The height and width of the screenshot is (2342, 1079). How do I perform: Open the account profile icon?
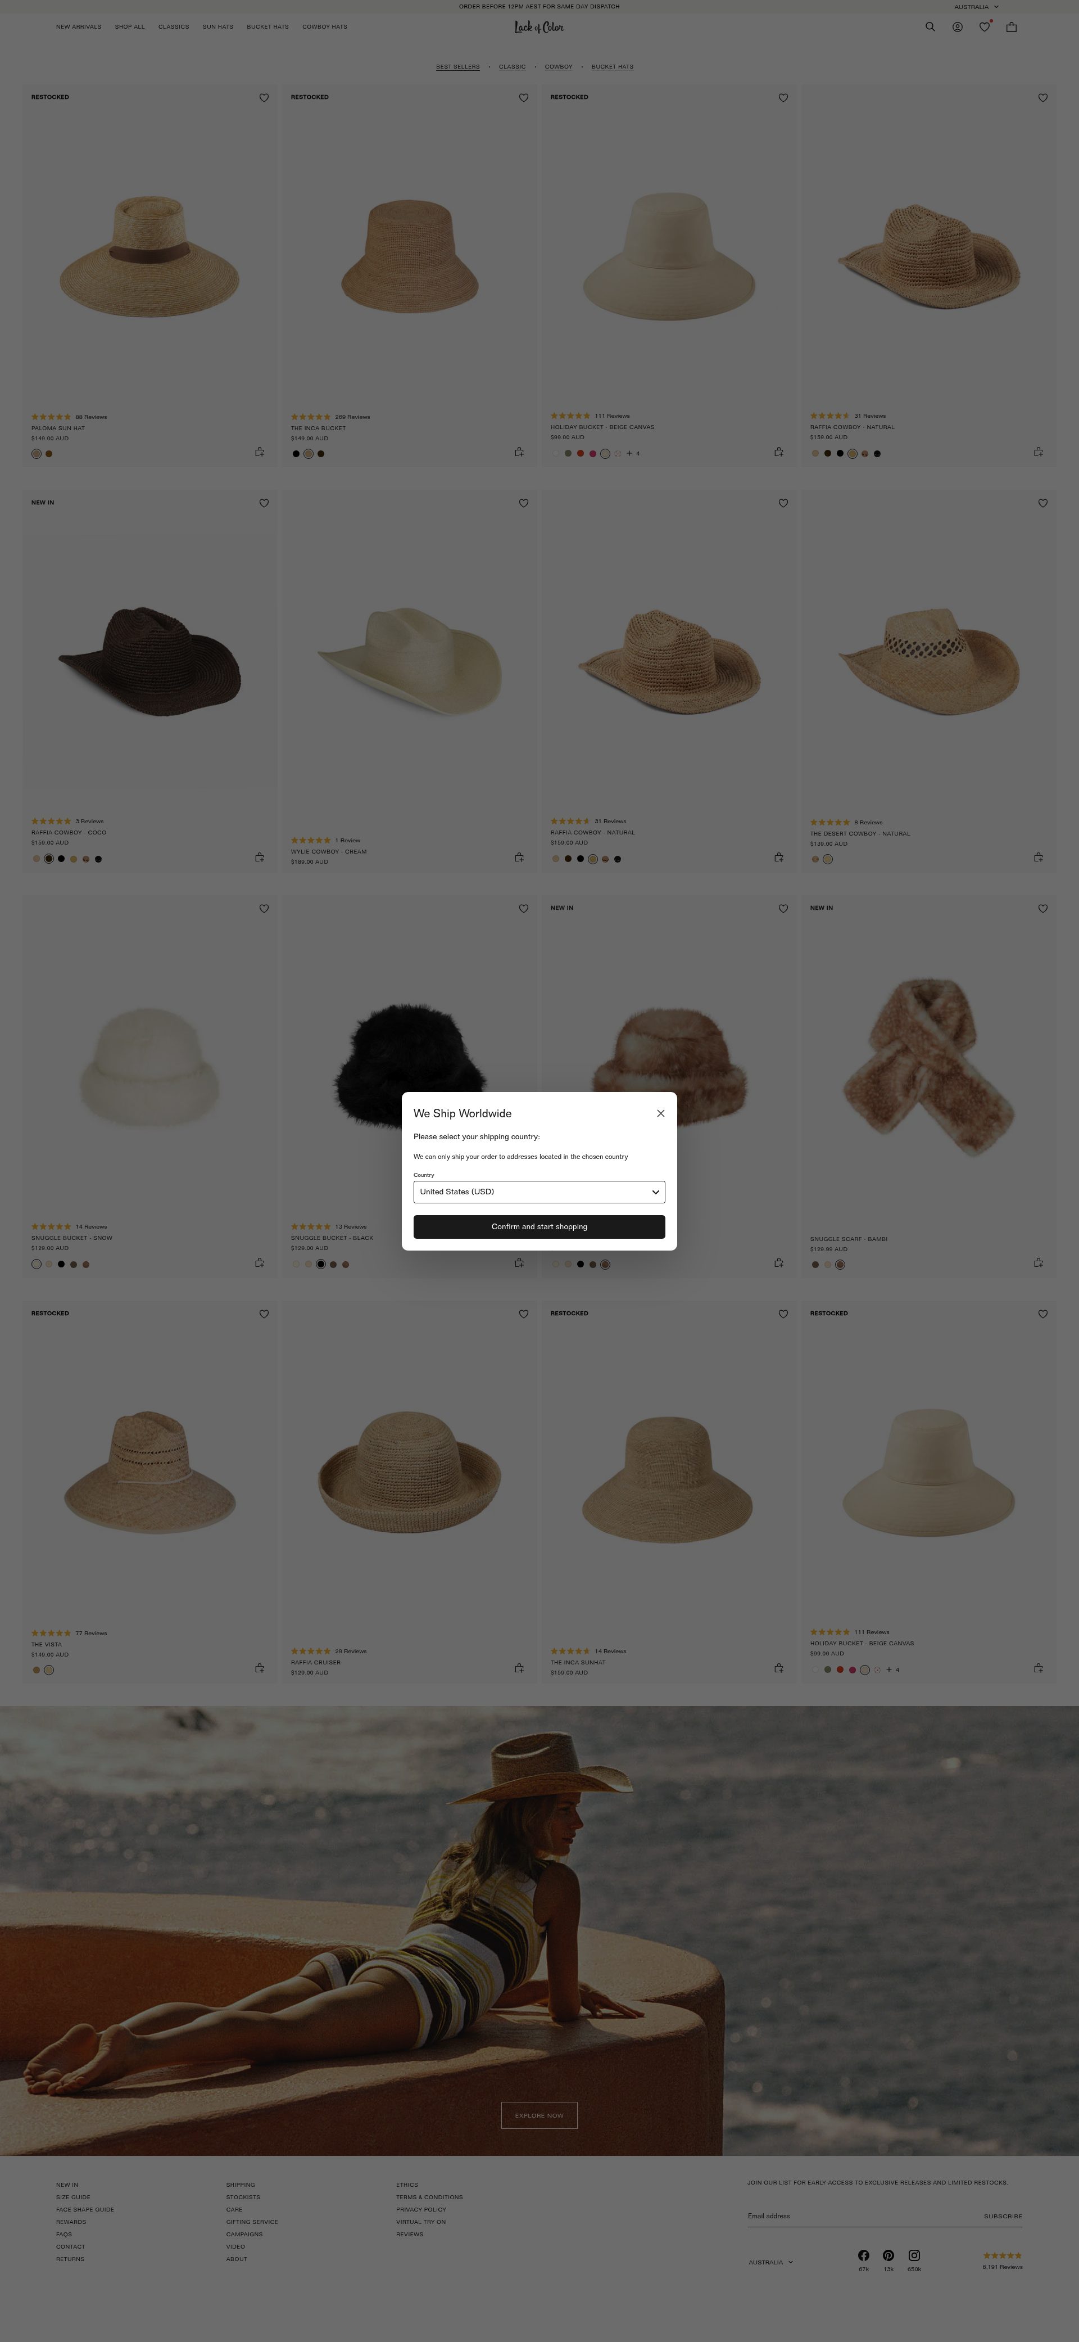[957, 28]
